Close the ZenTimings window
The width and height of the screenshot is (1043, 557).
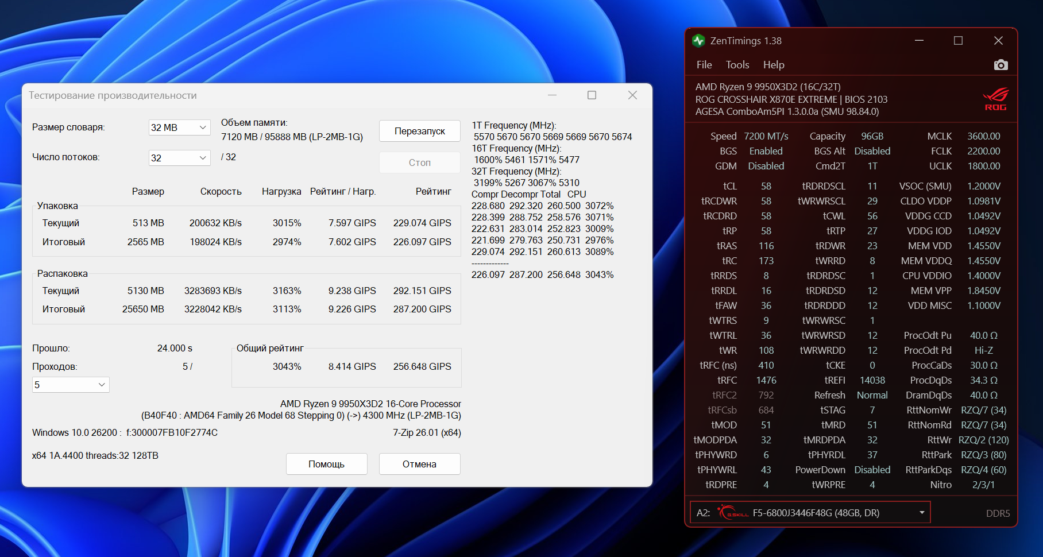(x=998, y=41)
